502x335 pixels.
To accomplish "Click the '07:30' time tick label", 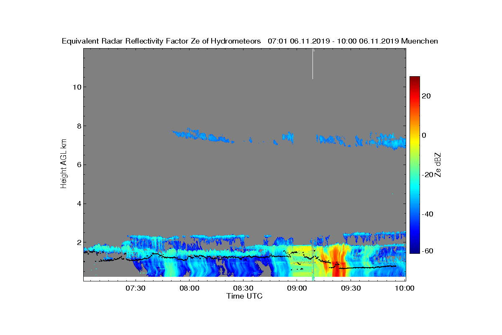I will click(135, 288).
